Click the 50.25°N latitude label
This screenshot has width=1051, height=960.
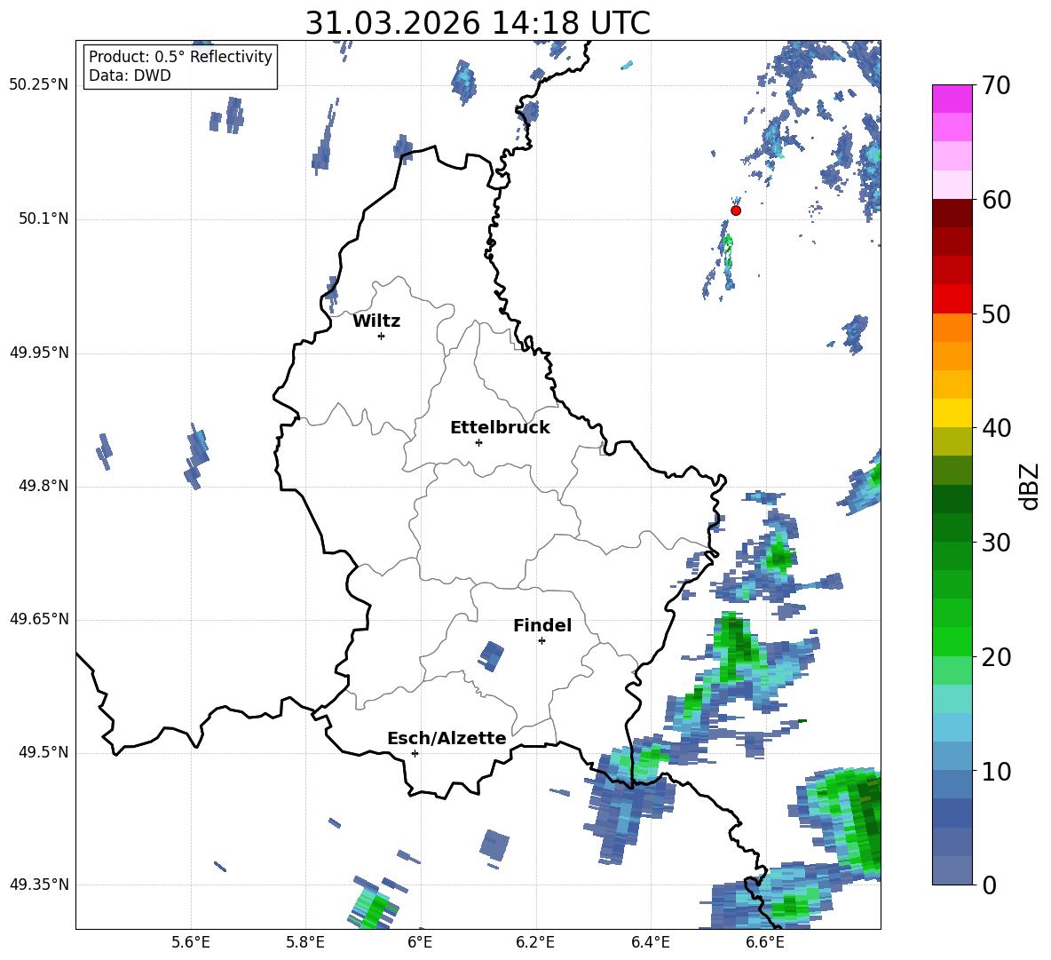tap(39, 85)
